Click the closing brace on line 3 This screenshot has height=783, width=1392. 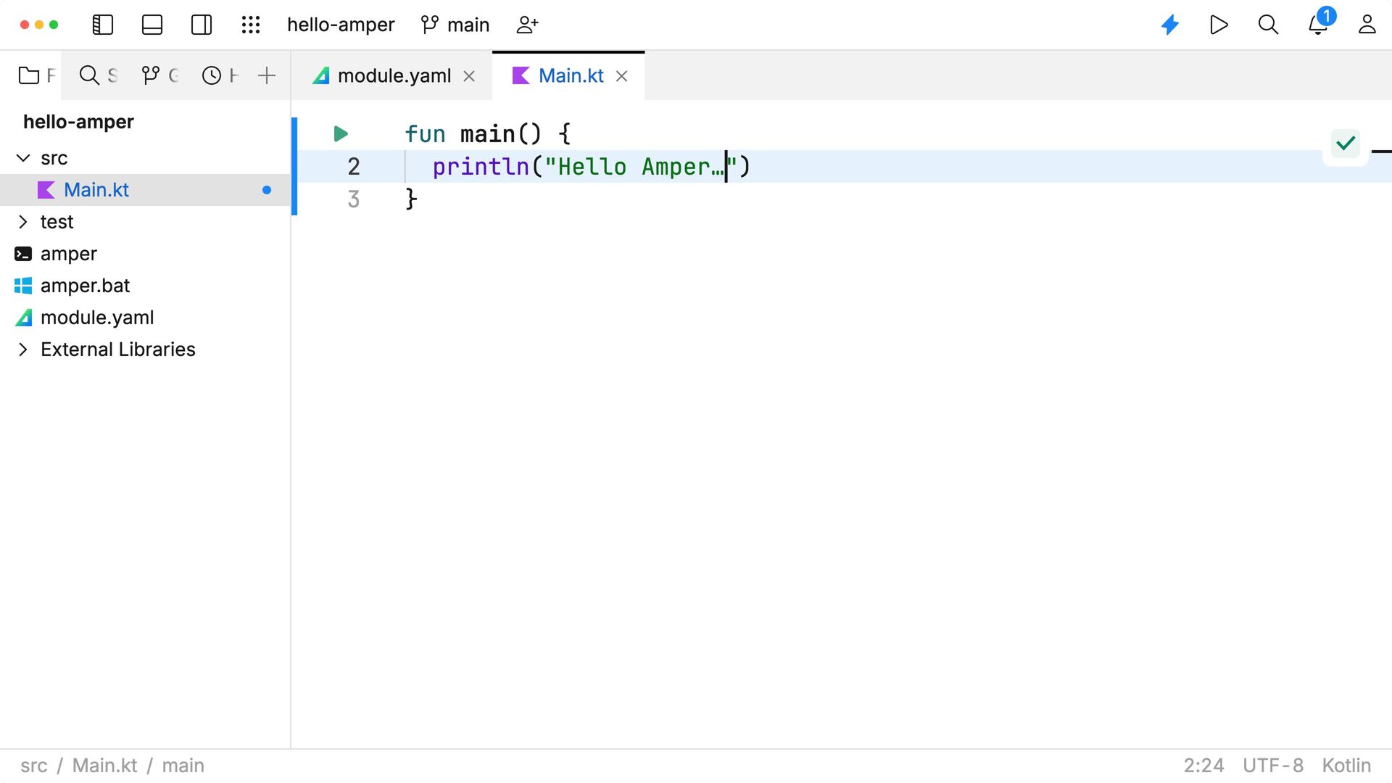coord(411,199)
